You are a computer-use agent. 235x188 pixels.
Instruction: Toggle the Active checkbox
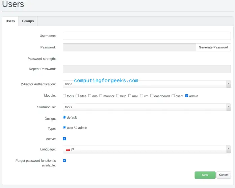64,139
